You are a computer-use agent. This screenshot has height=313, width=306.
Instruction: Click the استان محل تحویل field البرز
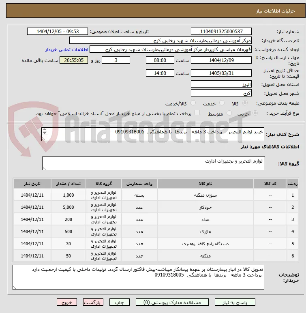[x=221, y=84]
